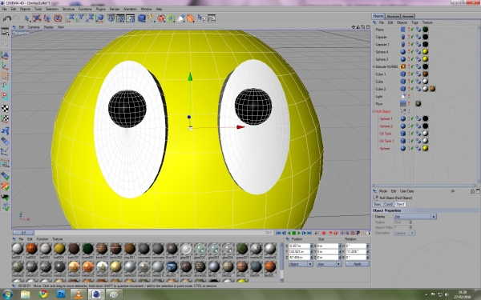This screenshot has width=481, height=300.
Task: Toggle the Plane object's green enable checkmark
Action: point(412,30)
